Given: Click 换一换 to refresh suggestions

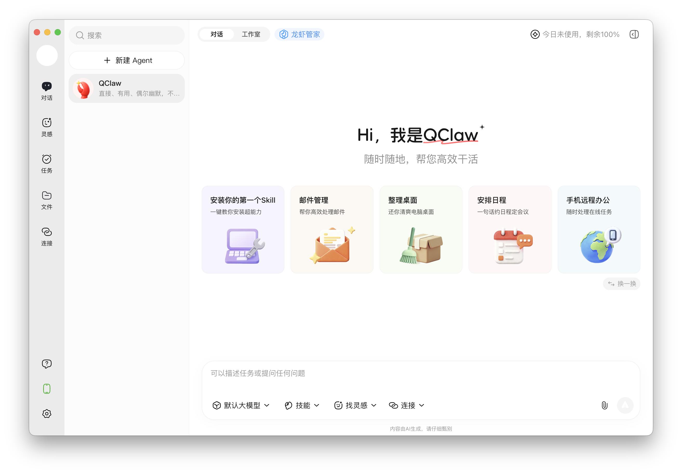Looking at the screenshot, I should 621,284.
